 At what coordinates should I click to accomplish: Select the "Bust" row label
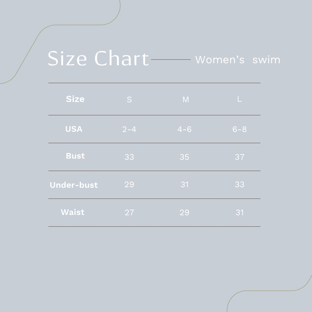(75, 156)
